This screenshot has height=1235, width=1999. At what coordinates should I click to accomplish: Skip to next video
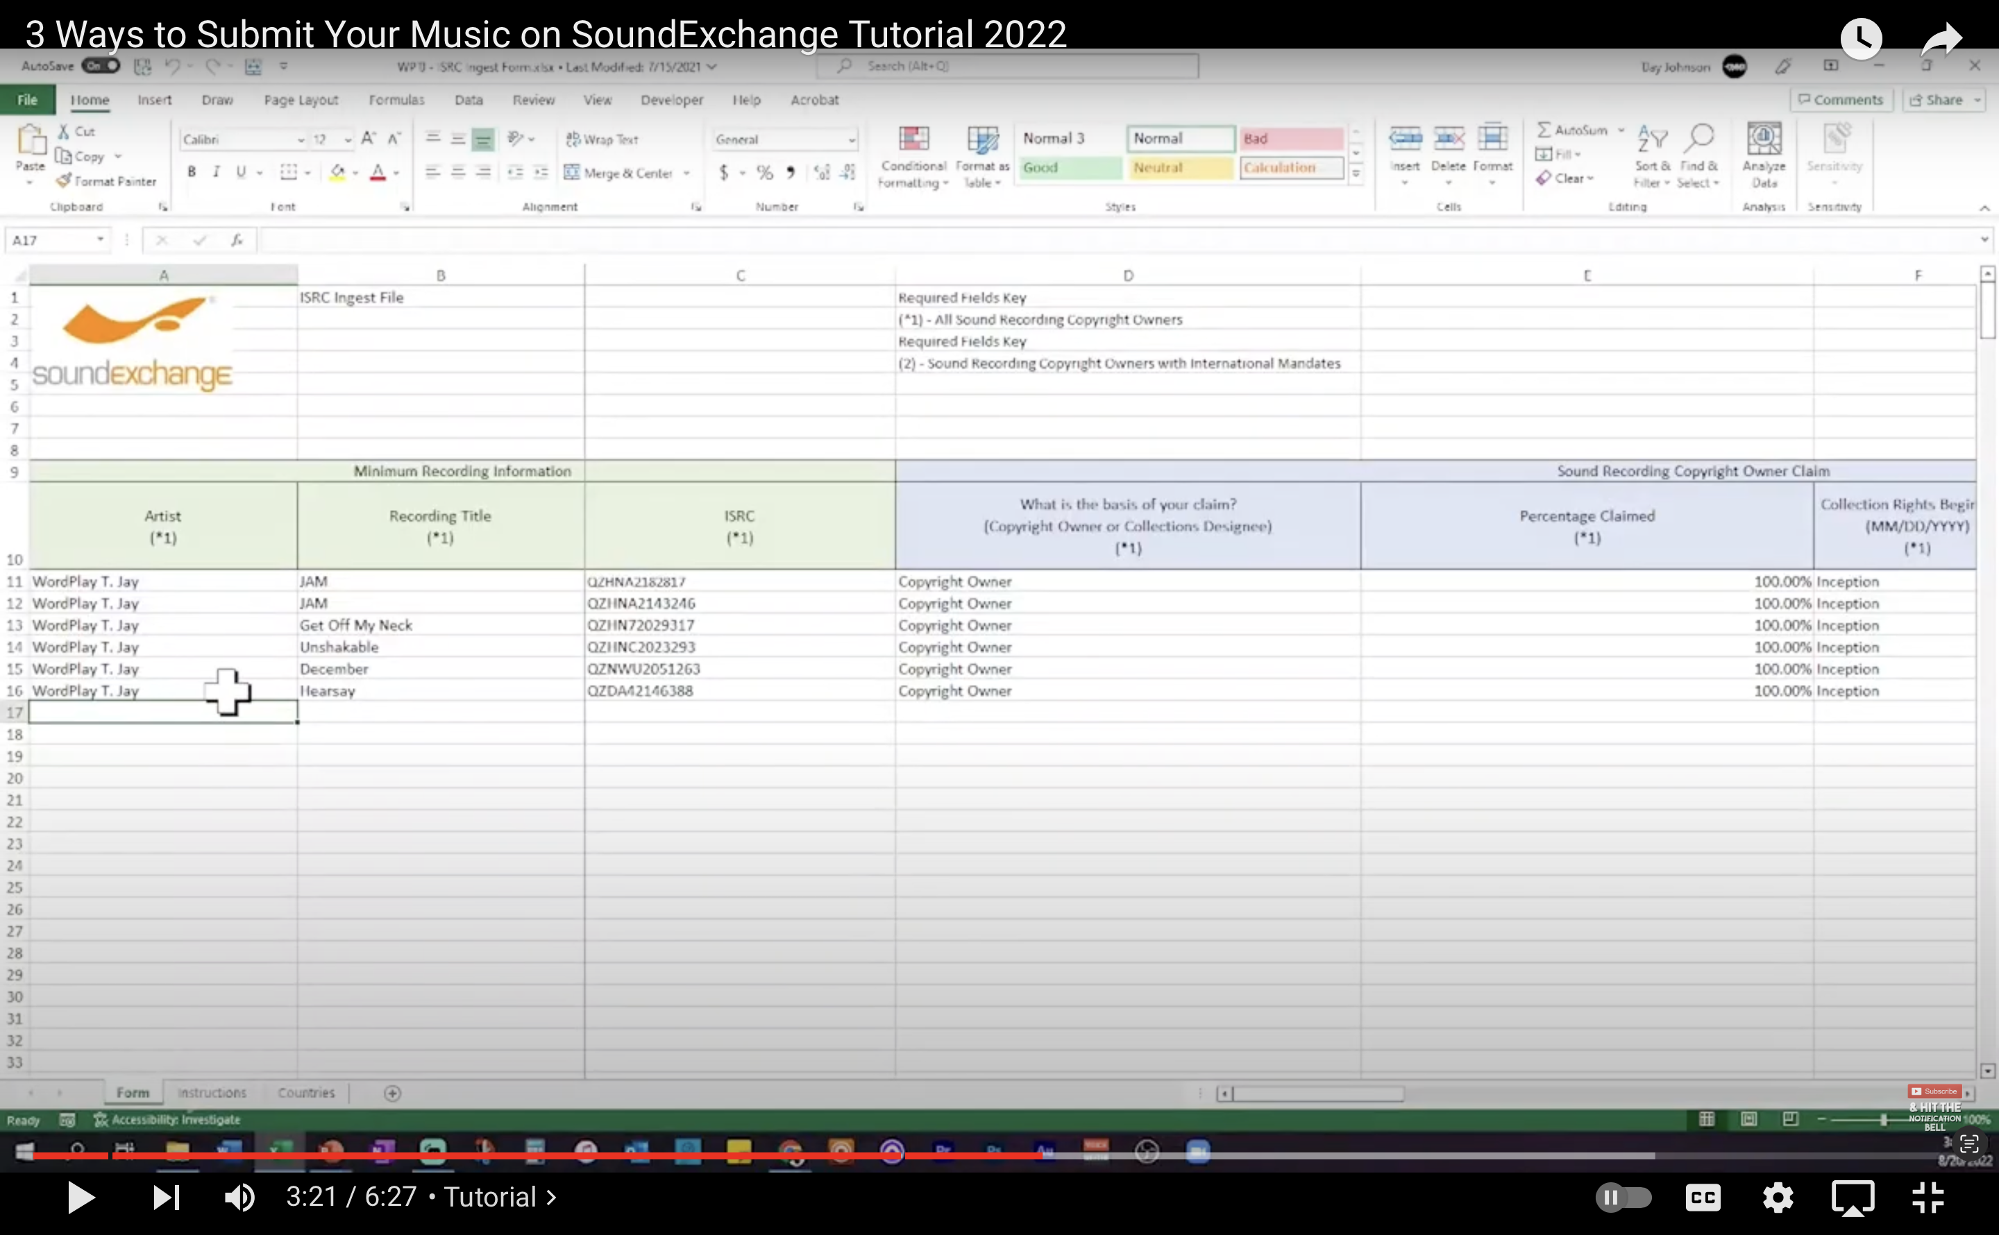click(x=166, y=1198)
